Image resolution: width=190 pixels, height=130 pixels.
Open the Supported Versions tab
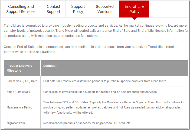coord(105,9)
